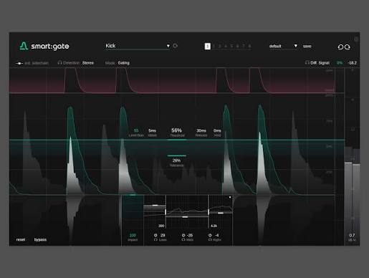369x278 pixels.
Task: Solo-listen the Lows band headphone icon
Action: coord(155,239)
